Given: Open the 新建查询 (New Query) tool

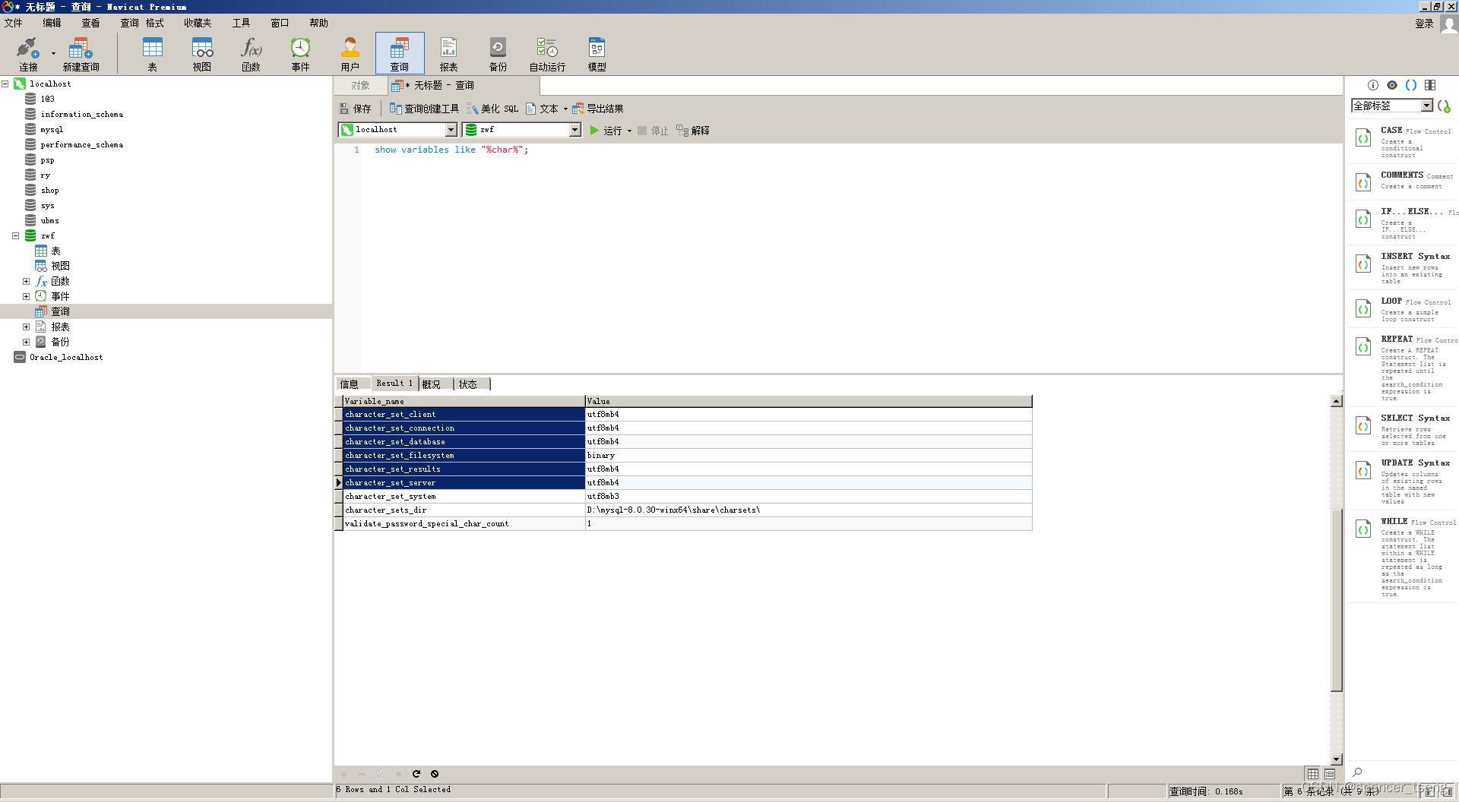Looking at the screenshot, I should click(x=80, y=52).
